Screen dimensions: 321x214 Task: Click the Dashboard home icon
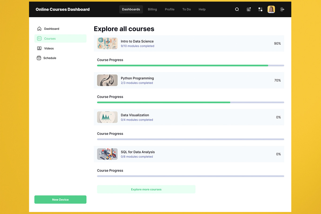pos(39,29)
